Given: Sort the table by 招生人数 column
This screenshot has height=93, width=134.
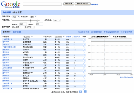Looking at the screenshot, I should (x=77, y=37).
